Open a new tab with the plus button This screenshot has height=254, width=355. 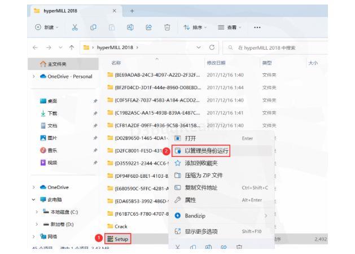[132, 11]
